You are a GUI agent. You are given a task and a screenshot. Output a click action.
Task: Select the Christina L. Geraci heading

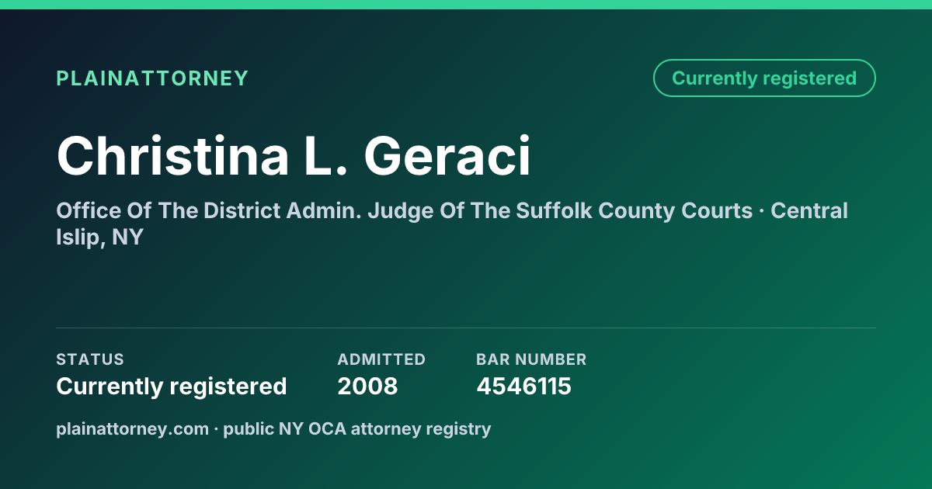(x=294, y=156)
